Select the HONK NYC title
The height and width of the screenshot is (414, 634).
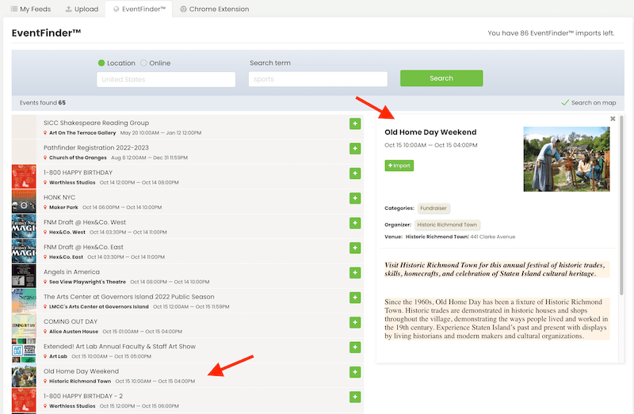pos(59,198)
